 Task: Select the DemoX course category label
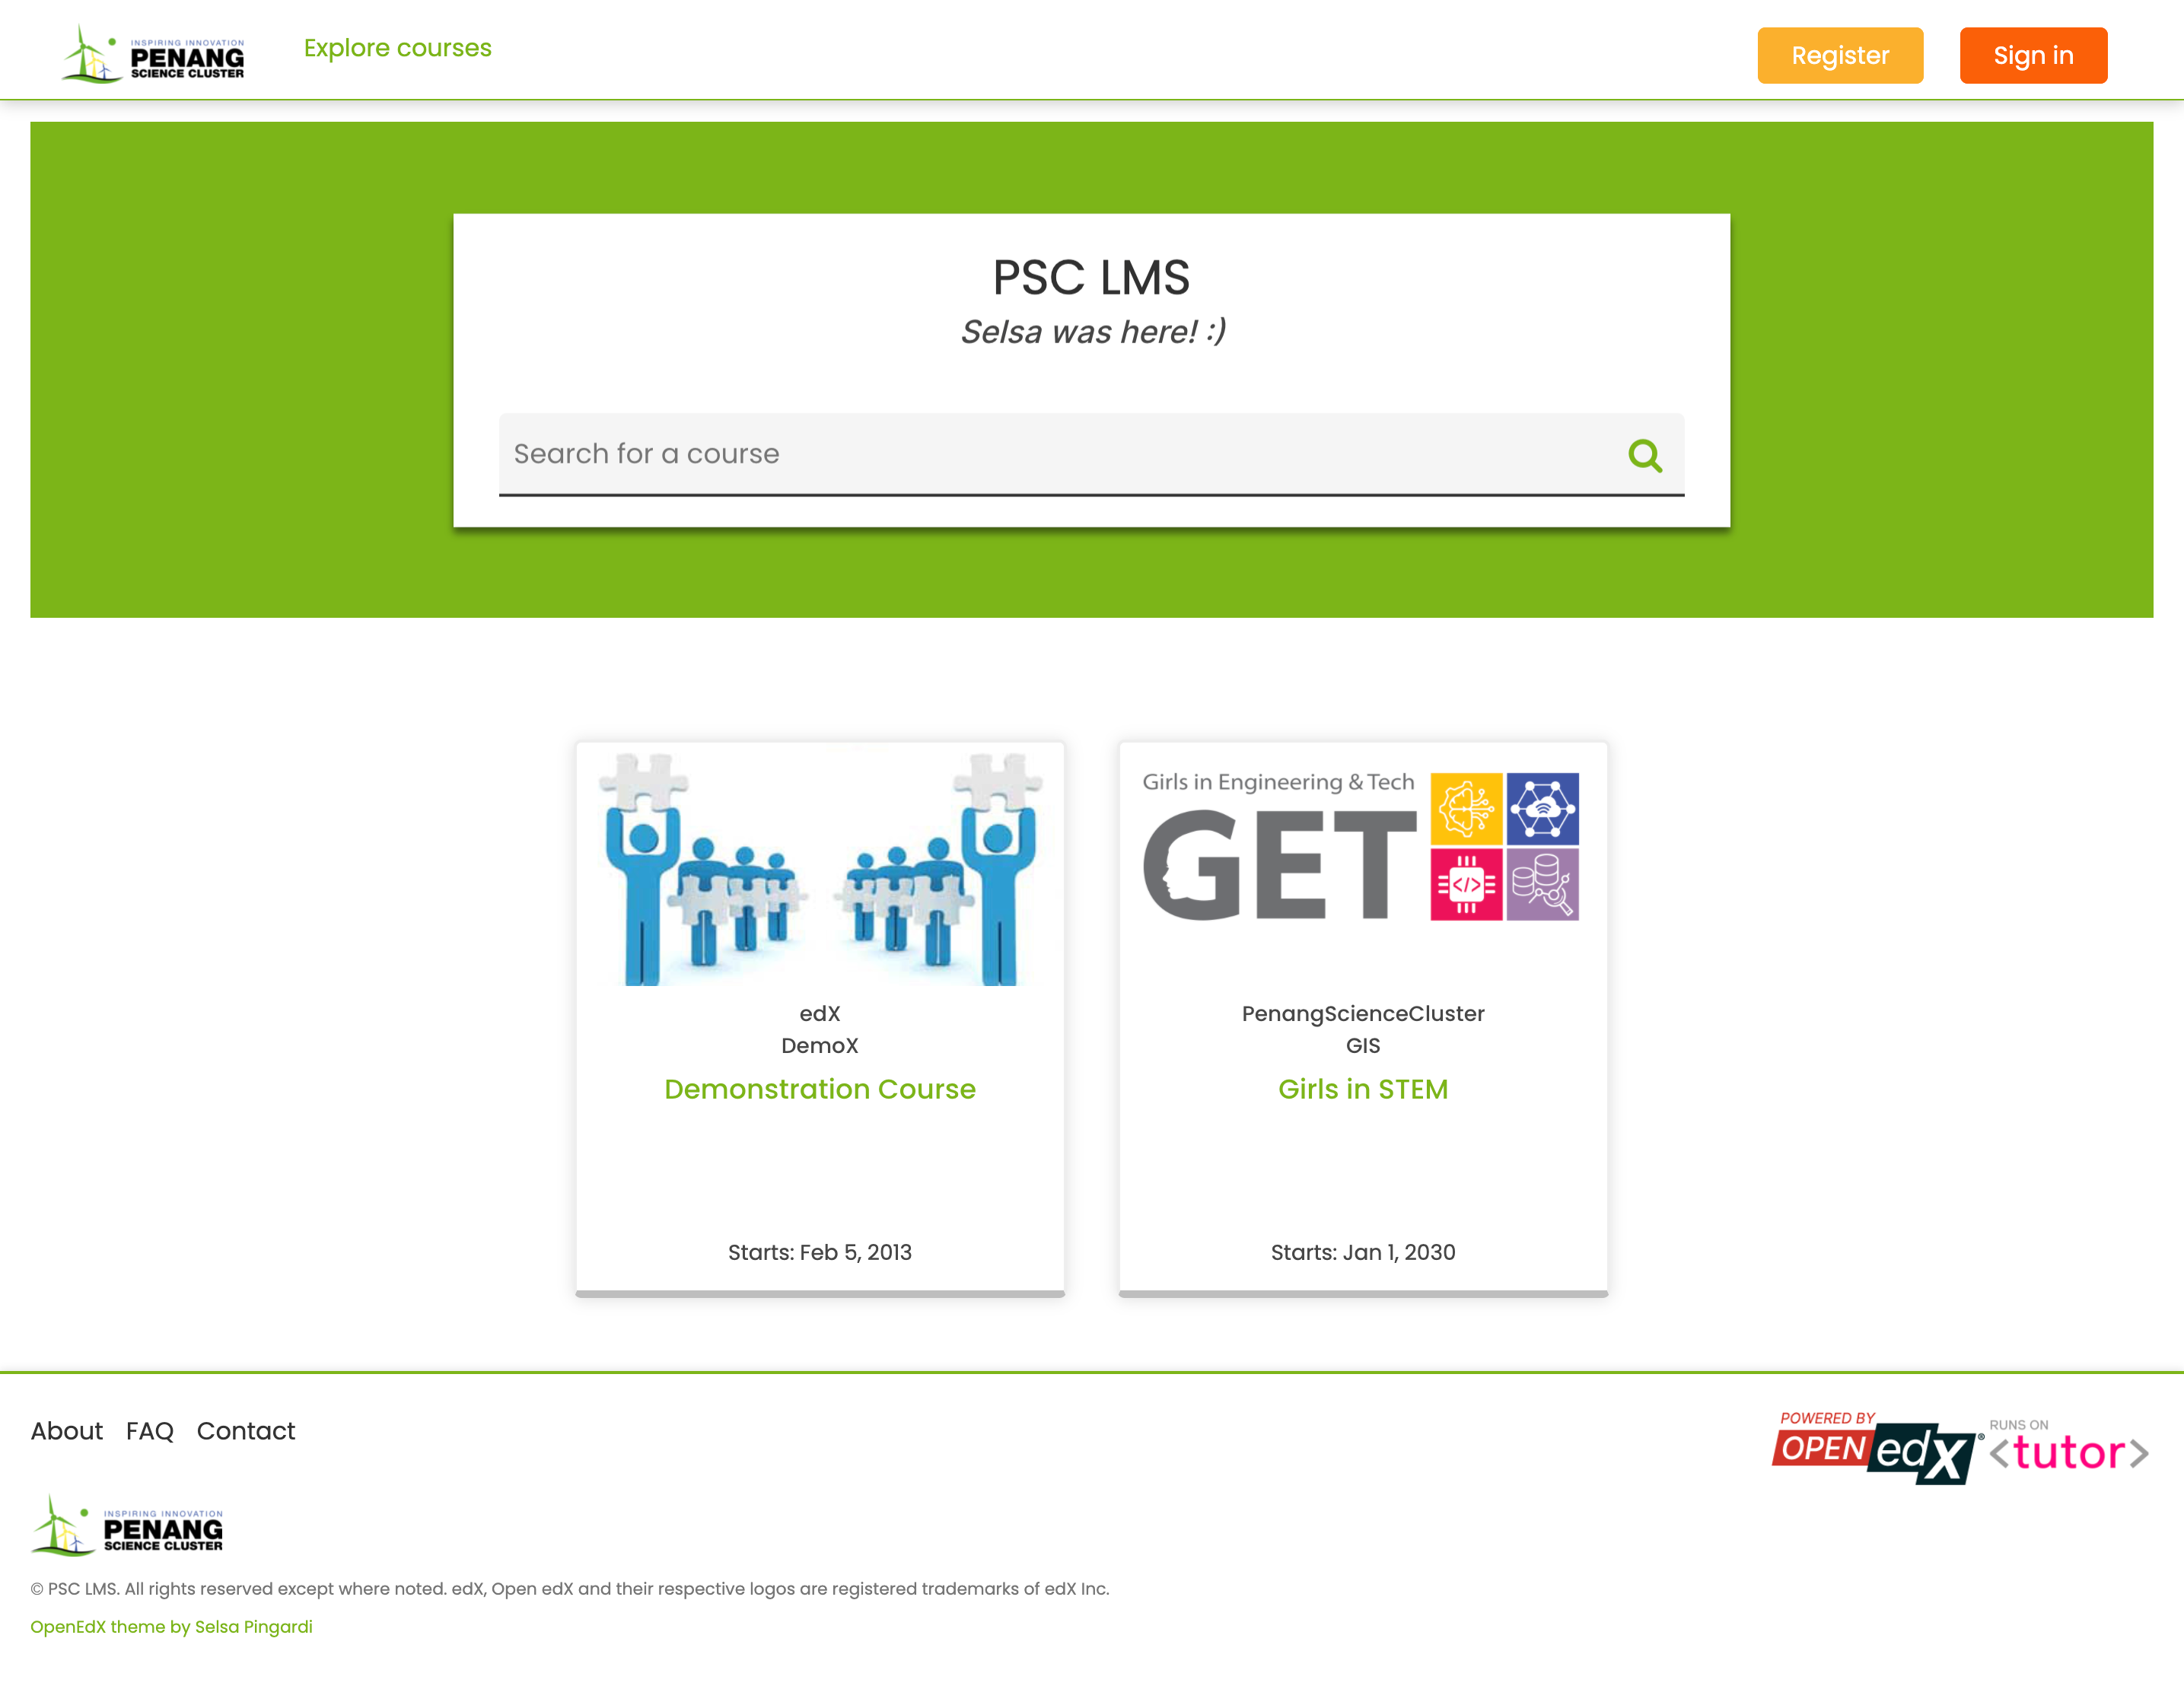tap(818, 1045)
